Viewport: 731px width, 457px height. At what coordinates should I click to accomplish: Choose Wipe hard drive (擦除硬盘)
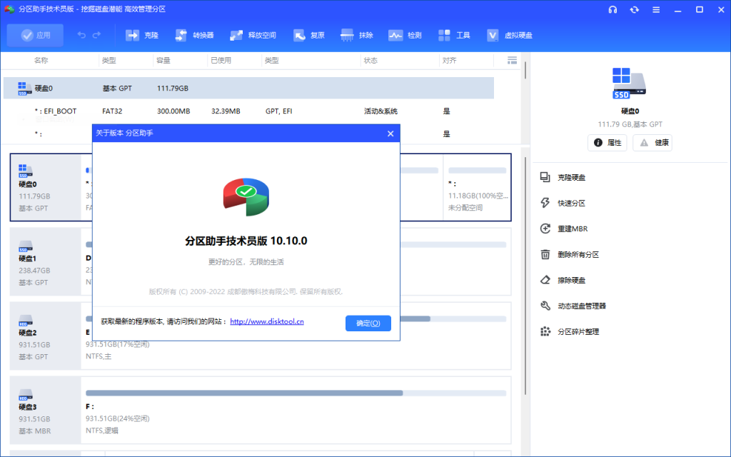point(563,280)
